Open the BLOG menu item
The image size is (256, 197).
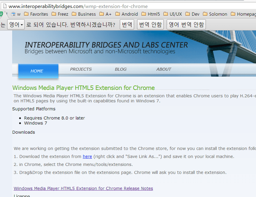[121, 69]
